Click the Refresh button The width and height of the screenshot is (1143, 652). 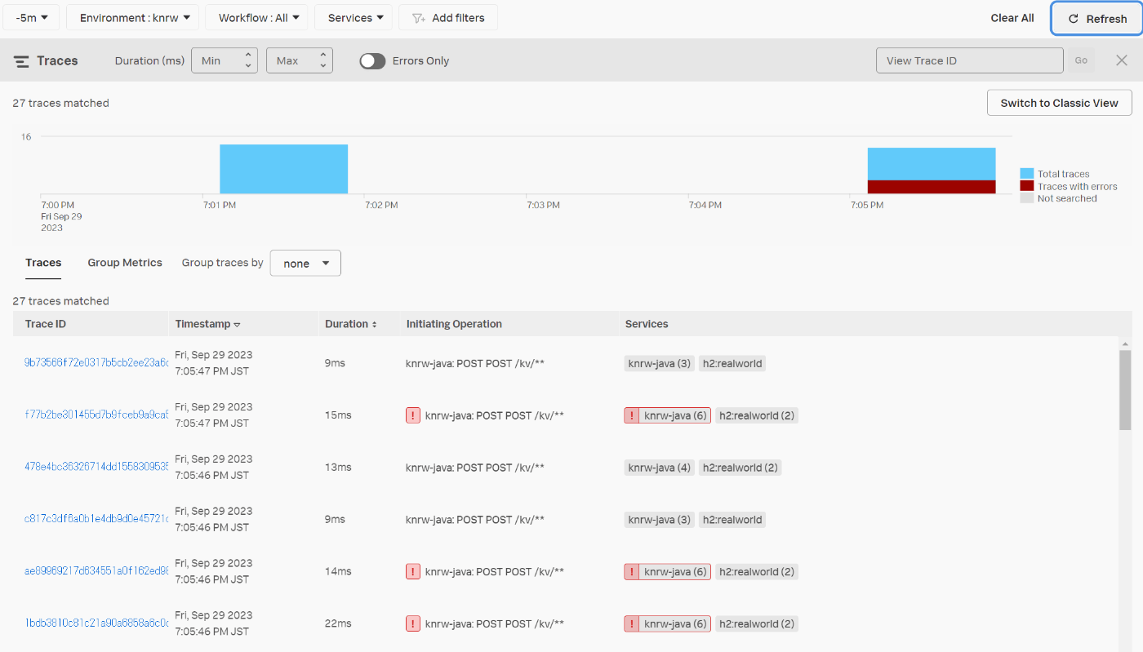pos(1096,18)
